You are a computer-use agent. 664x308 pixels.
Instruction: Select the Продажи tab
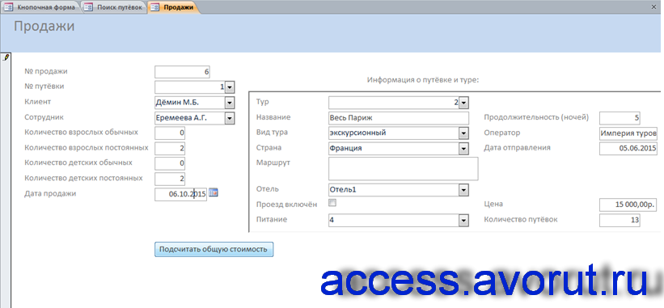coord(173,7)
